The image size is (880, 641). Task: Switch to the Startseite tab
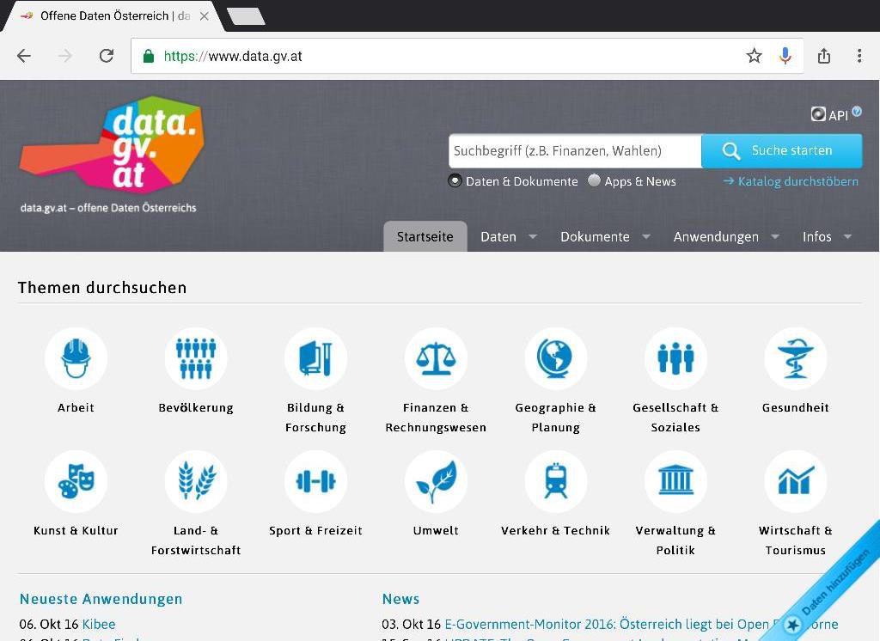click(x=425, y=236)
